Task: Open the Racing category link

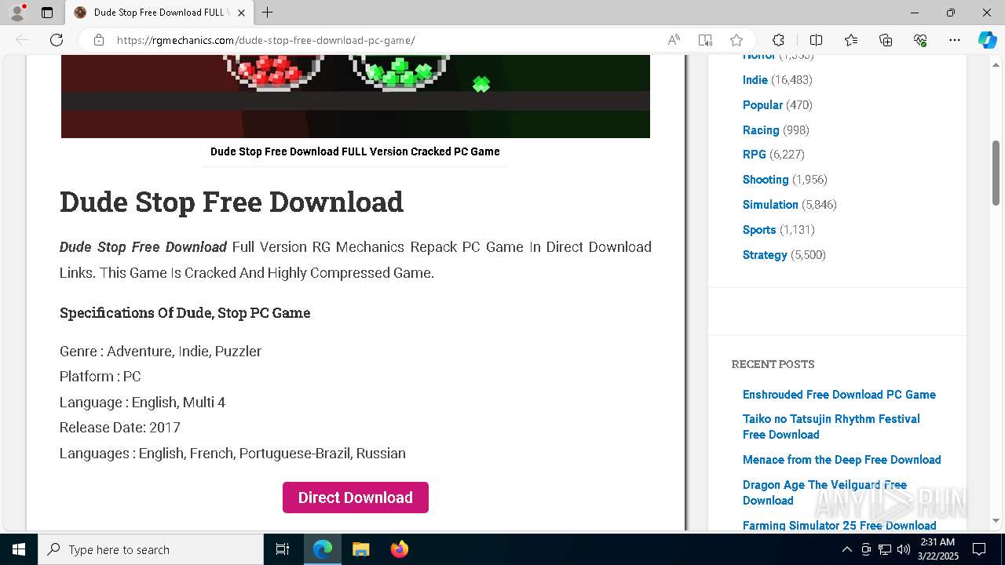Action: [x=761, y=130]
